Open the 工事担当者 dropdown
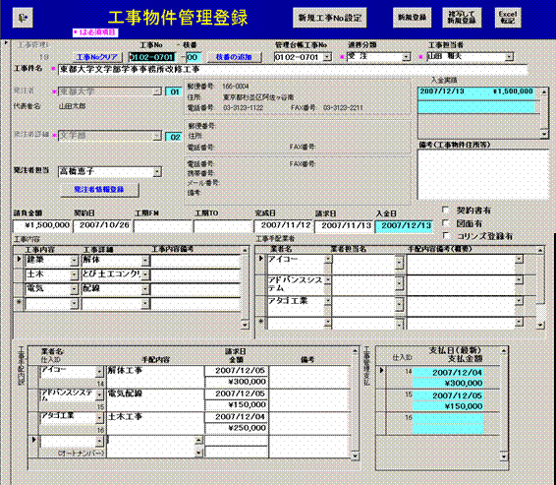 (509, 57)
